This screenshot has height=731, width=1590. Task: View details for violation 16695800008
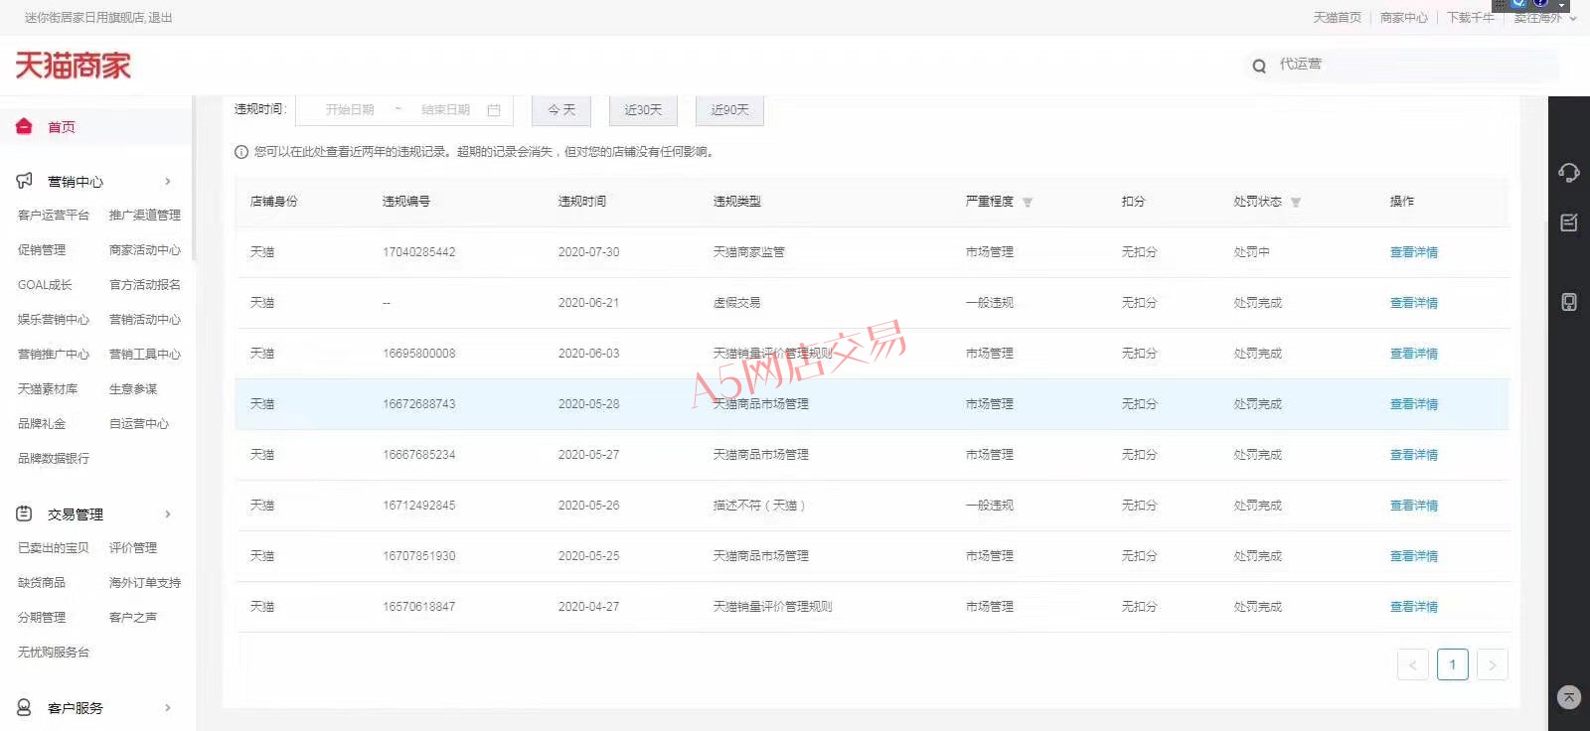pos(1413,354)
